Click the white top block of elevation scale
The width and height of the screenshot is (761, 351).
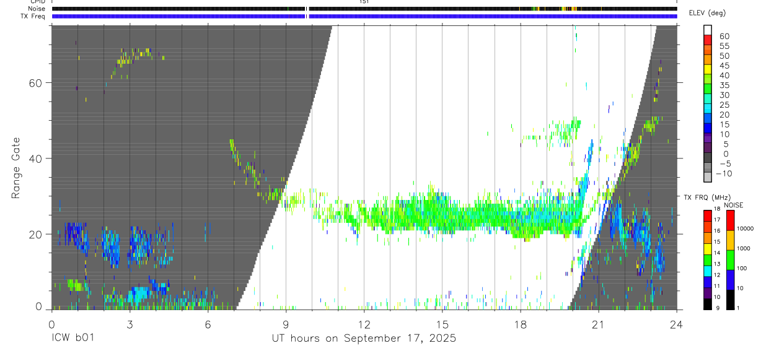708,30
